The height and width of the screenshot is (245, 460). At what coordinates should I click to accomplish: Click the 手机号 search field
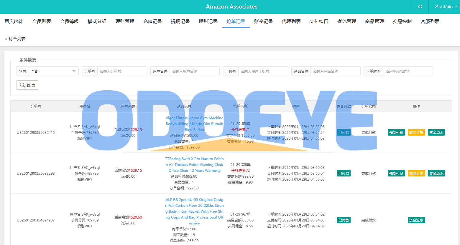click(x=263, y=71)
